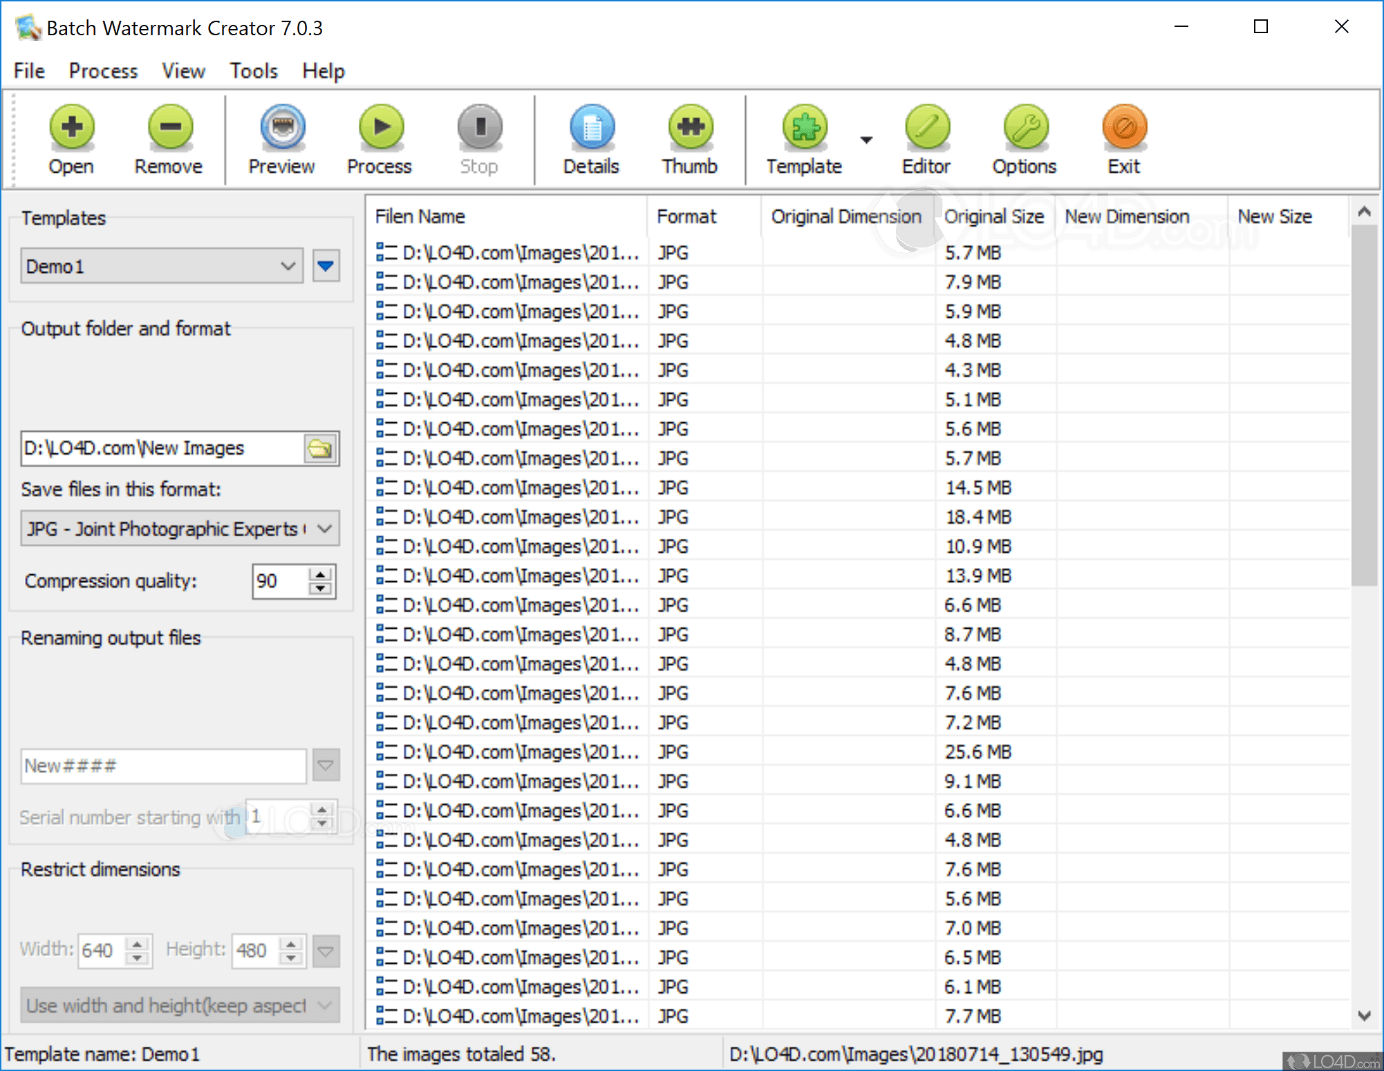This screenshot has height=1071, width=1384.
Task: Click the Preview toolbar icon
Action: [282, 128]
